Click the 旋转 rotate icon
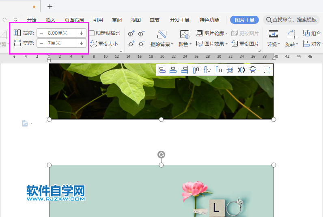The width and height of the screenshot is (323, 217). click(x=291, y=34)
